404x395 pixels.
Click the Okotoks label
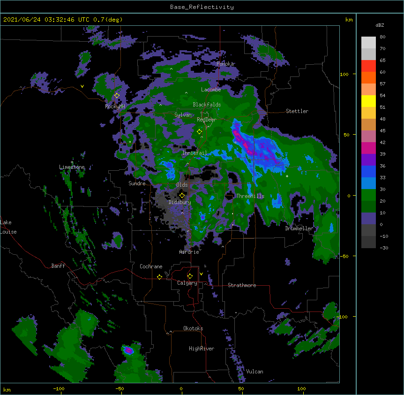point(193,328)
